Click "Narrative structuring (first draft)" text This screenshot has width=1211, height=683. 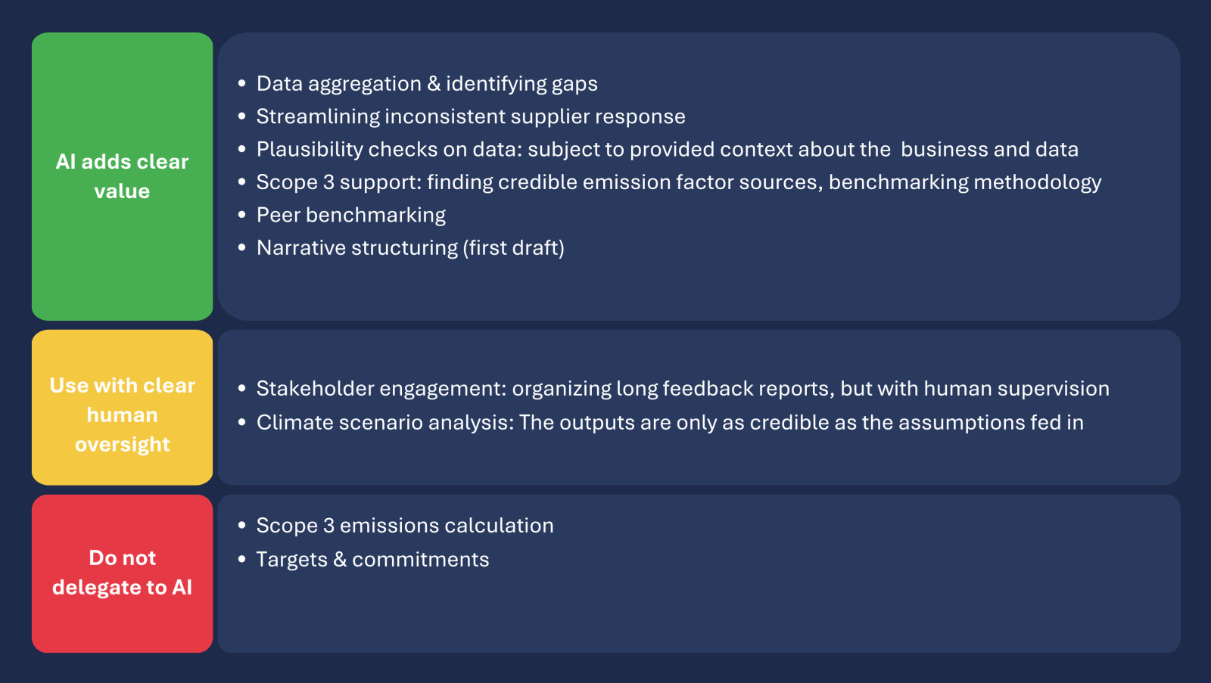410,248
